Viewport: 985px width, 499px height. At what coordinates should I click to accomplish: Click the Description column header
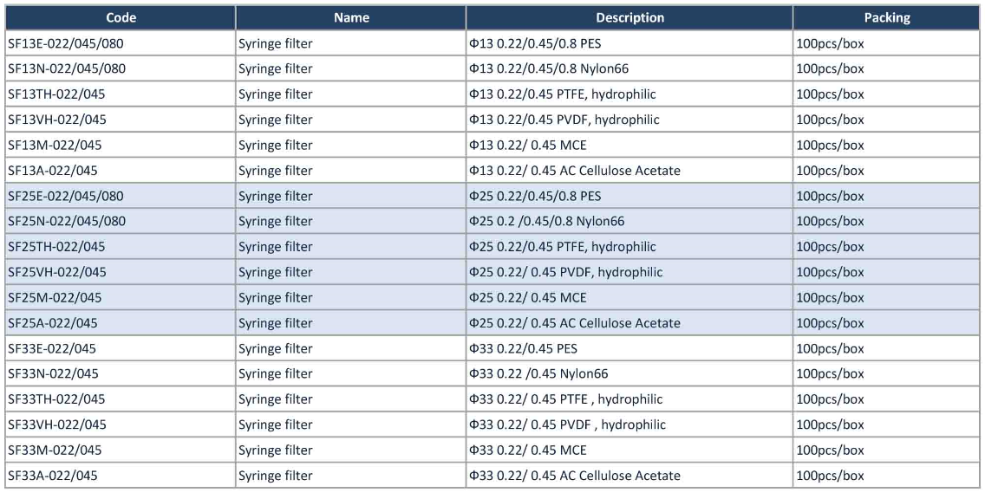point(629,17)
